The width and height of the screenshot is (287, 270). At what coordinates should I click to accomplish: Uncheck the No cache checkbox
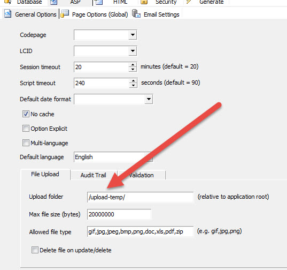(x=26, y=114)
